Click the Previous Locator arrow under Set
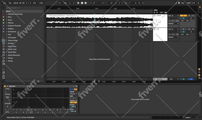This screenshot has height=120, width=202. 154,12
